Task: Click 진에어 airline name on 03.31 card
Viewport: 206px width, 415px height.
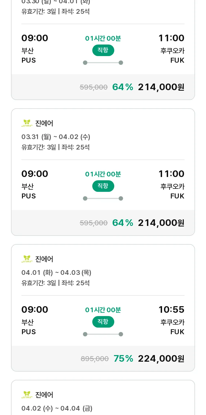Action: pyautogui.click(x=44, y=123)
